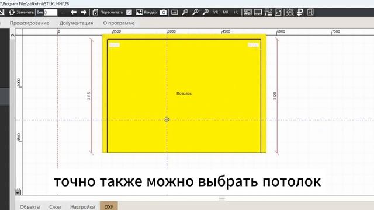Toggle the HL mode button
The image size is (374, 210).
click(236, 12)
